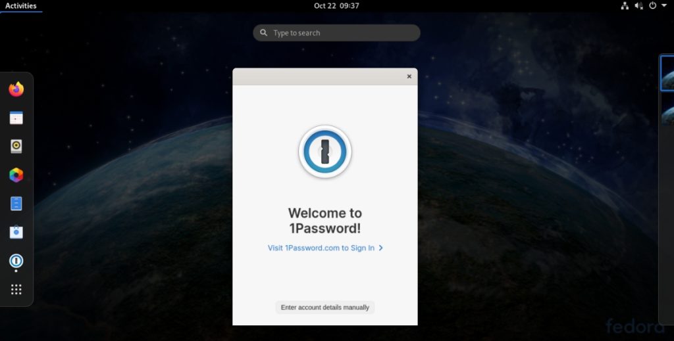
Task: Click the 1Password keyhole logo
Action: [325, 151]
